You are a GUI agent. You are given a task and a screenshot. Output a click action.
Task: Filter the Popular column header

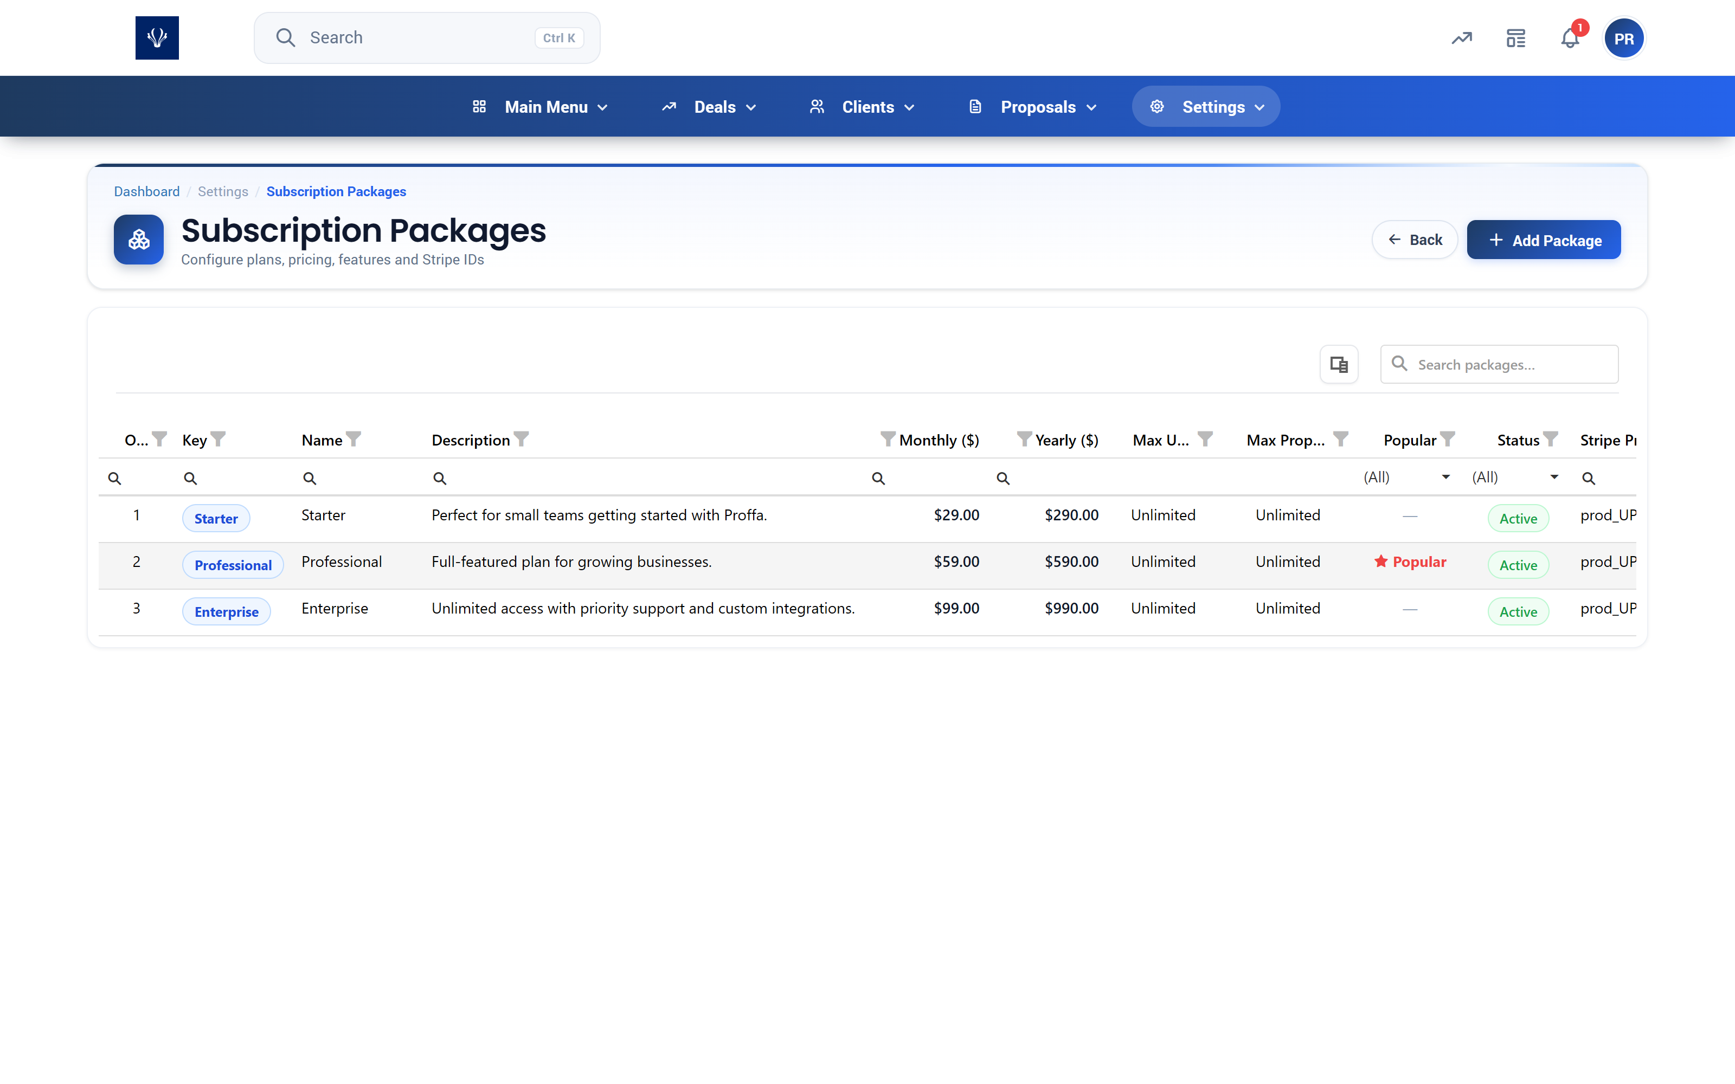pos(1448,439)
